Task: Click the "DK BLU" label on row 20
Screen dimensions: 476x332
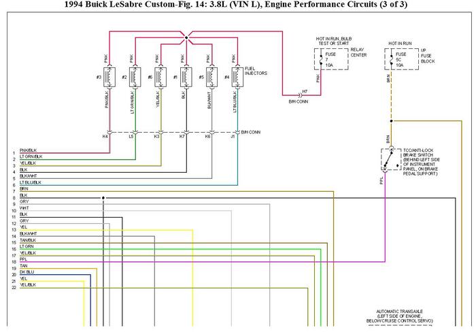Action: tap(27, 272)
